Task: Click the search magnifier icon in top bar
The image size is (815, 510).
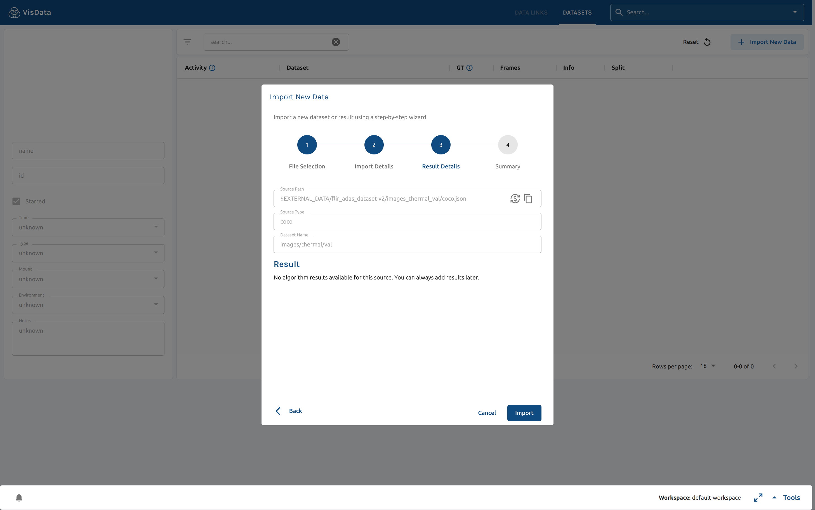Action: point(619,12)
